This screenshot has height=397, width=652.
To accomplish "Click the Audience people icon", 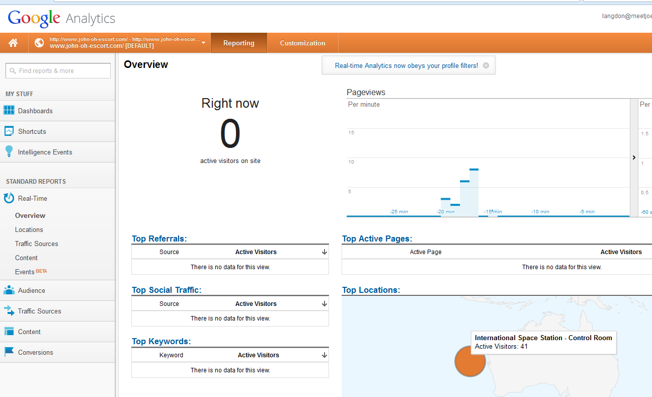I will coord(9,290).
